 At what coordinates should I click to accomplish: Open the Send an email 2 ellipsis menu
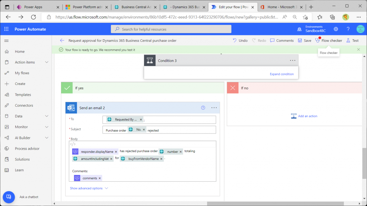click(214, 108)
